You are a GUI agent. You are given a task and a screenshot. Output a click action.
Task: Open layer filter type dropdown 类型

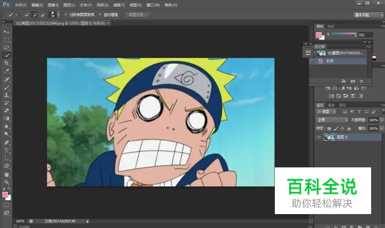pyautogui.click(x=327, y=112)
